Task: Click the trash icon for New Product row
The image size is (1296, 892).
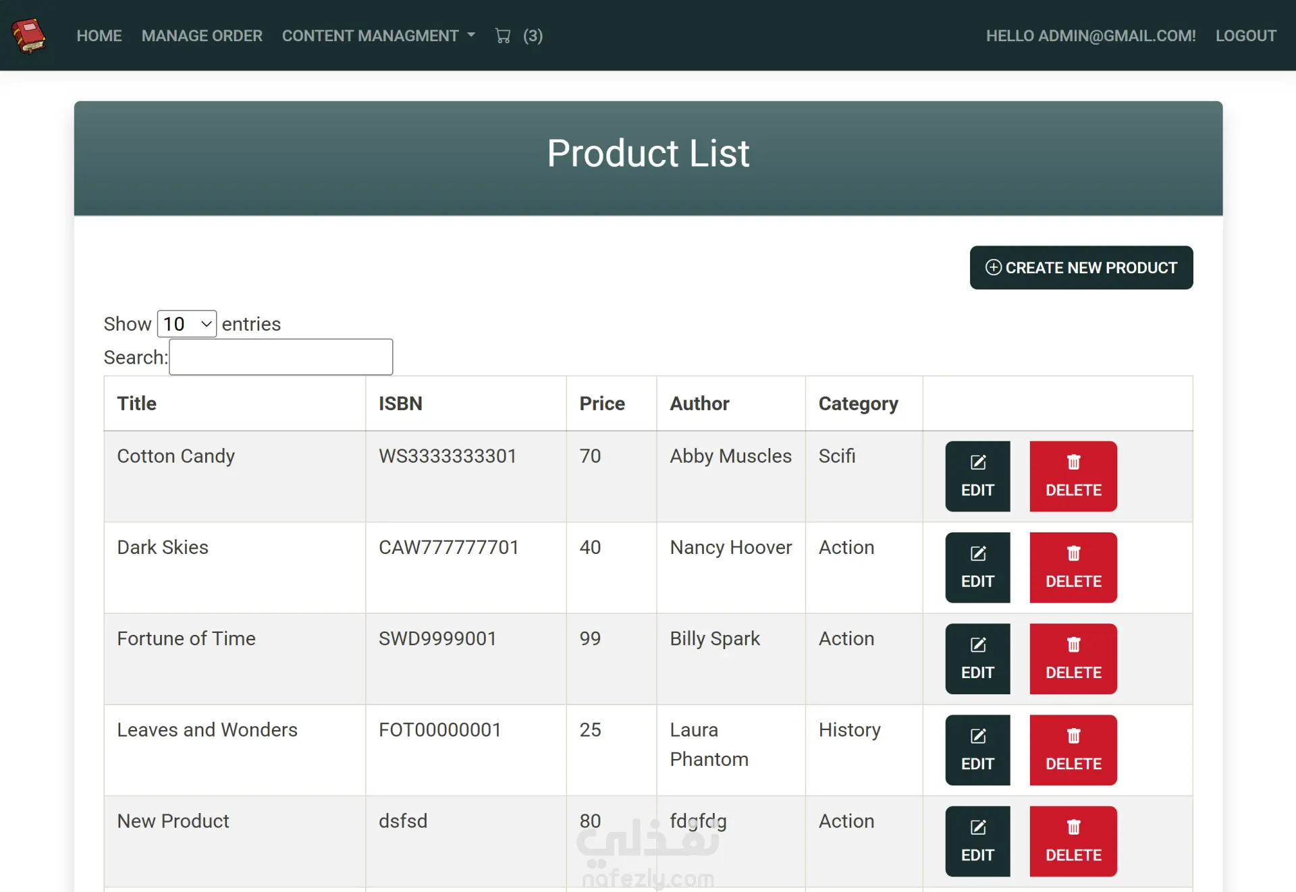Action: [1073, 827]
